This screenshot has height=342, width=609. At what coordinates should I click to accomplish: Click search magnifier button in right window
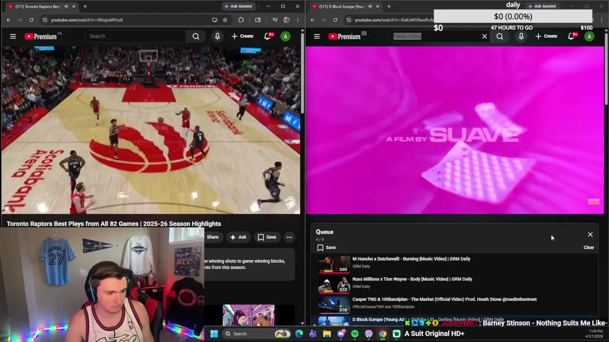[x=500, y=36]
